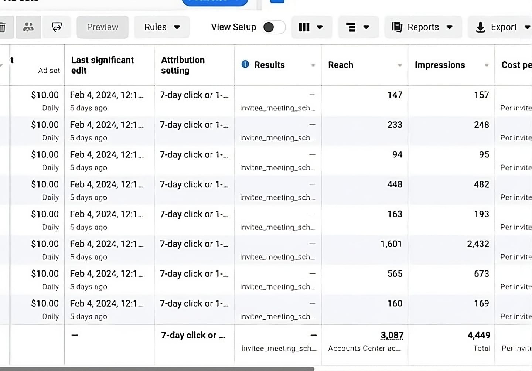The image size is (532, 371).
Task: Select the row with reach 1,601
Action: pyautogui.click(x=266, y=250)
